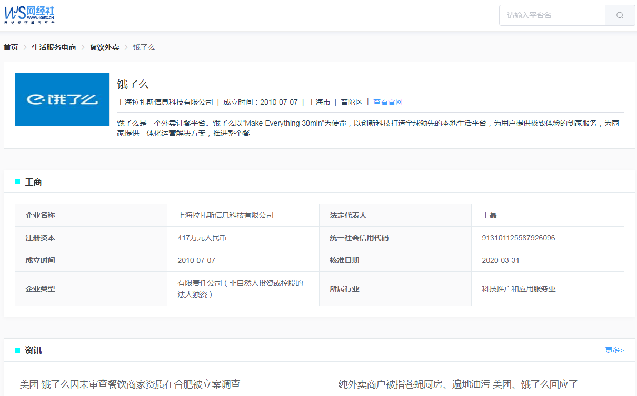Open news about 美团 饿了么 合肥立案调查
This screenshot has height=396, width=637.
coord(130,384)
